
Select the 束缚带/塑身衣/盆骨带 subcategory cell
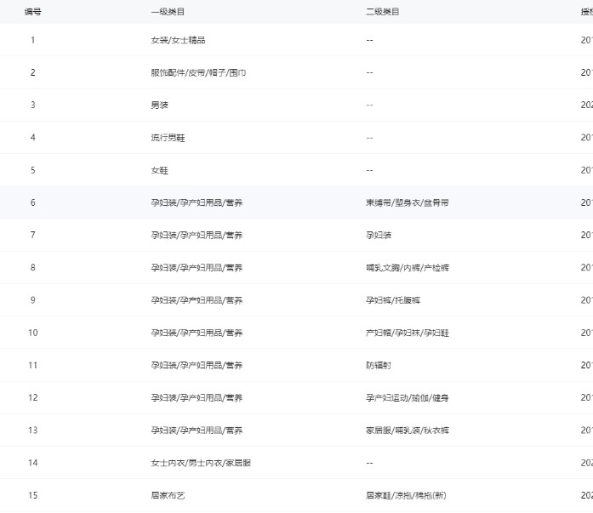408,202
